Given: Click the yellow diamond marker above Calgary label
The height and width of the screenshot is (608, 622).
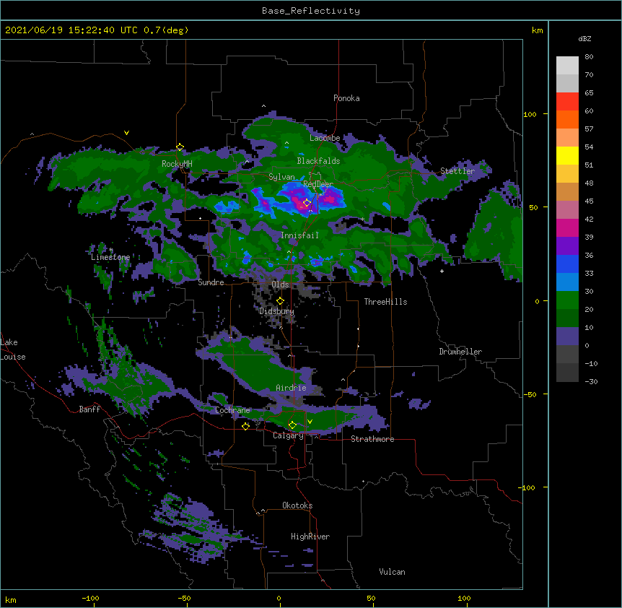Looking at the screenshot, I should pos(292,425).
